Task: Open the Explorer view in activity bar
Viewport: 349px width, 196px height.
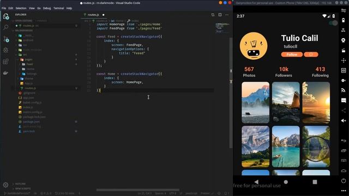Action: pyautogui.click(x=6, y=16)
